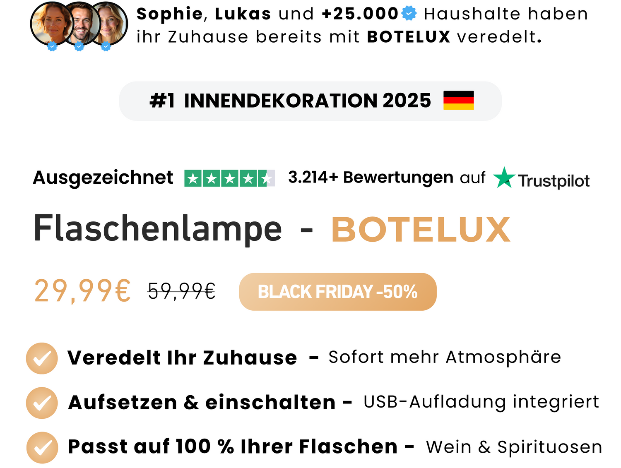Click the verified badge under the man's avatar
Screen dimensions: 621x468
tap(79, 46)
